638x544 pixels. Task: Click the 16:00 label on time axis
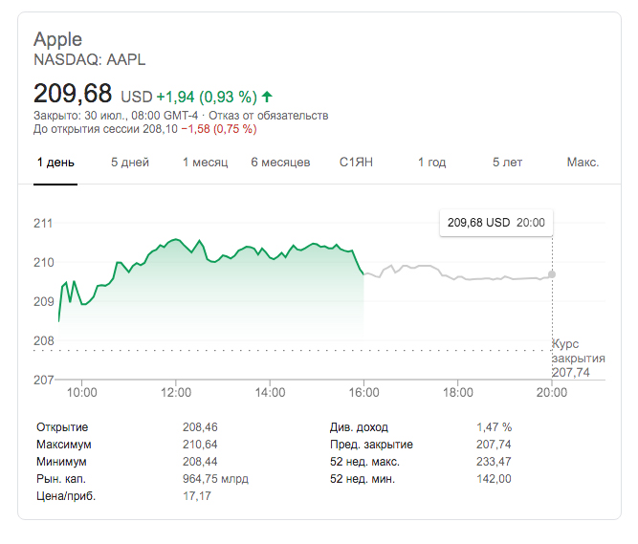pos(364,392)
